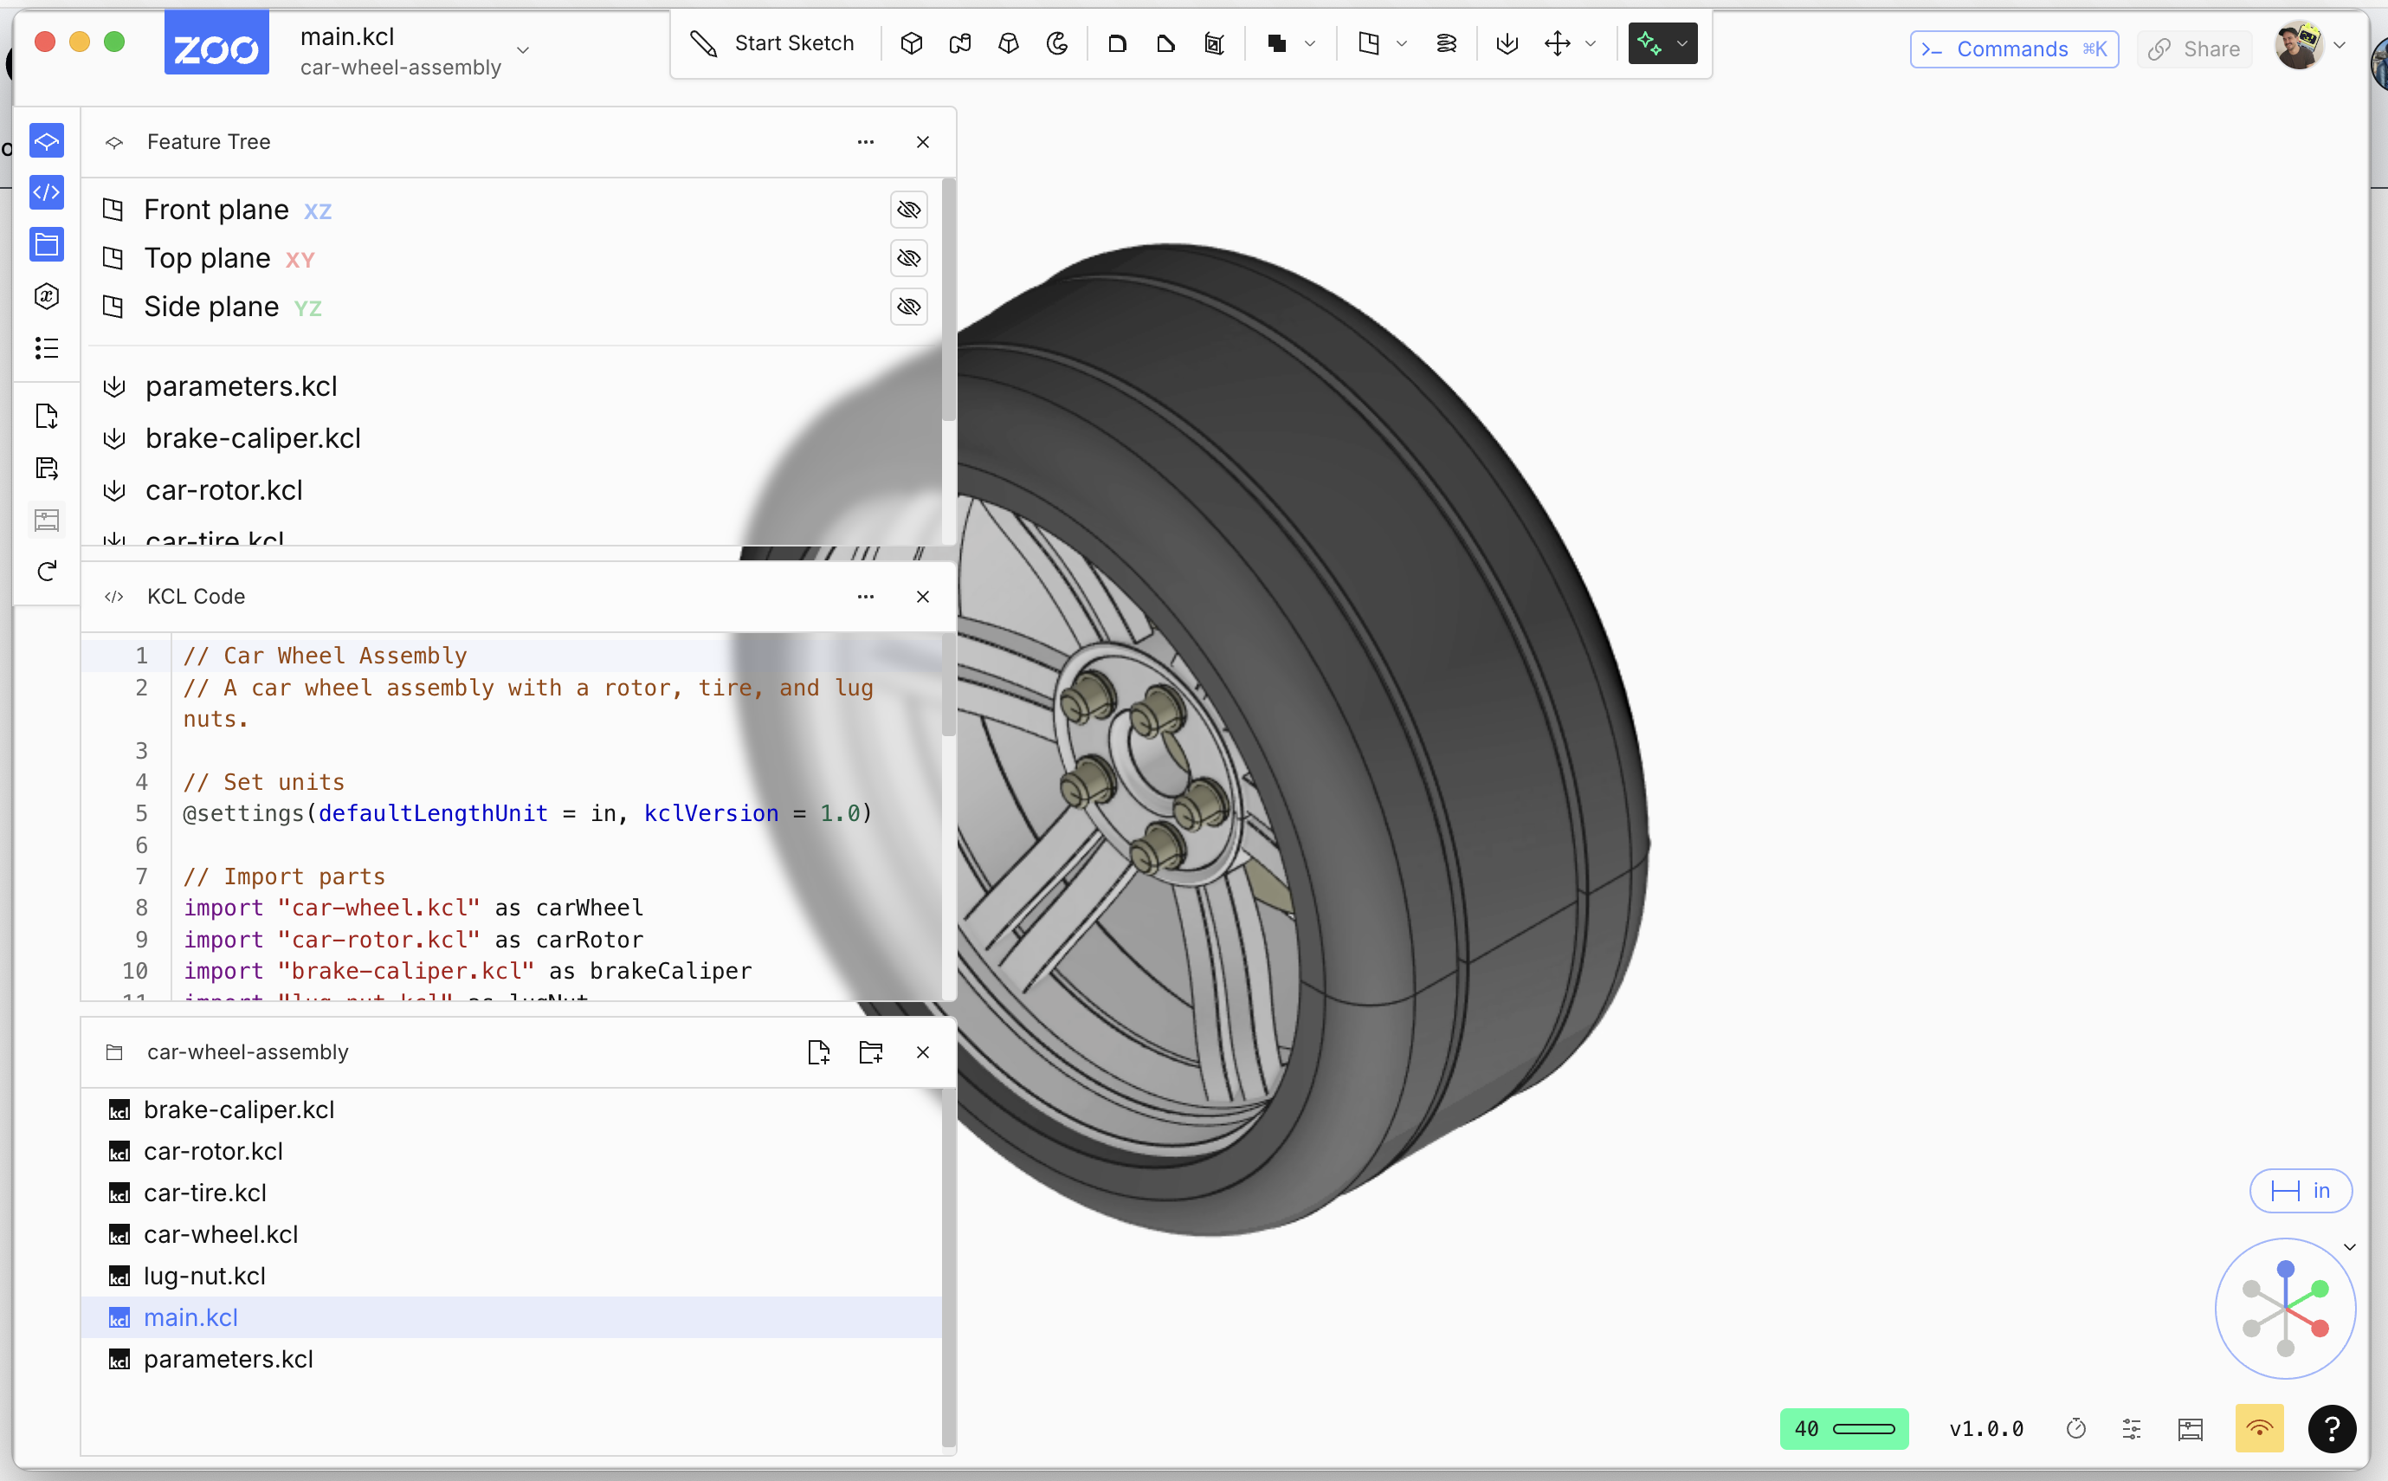The height and width of the screenshot is (1481, 2388).
Task: Select the Revolve tool
Action: coord(1057,43)
